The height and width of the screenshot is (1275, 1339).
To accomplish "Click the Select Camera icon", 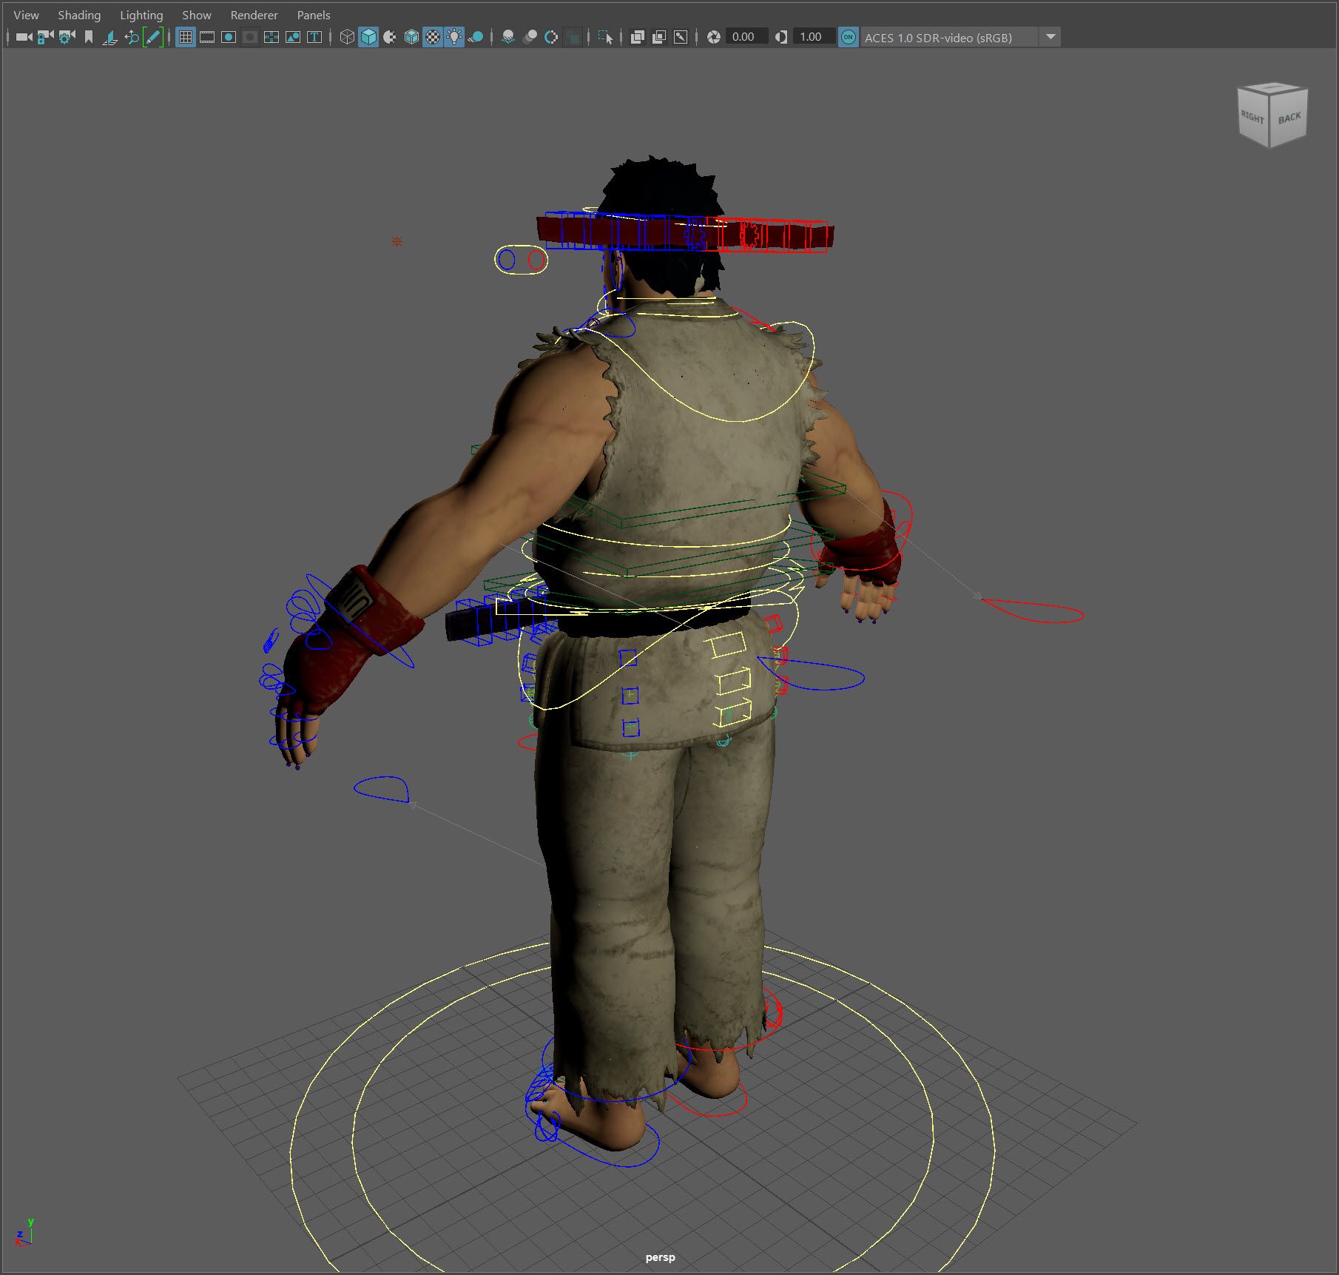I will tap(24, 37).
